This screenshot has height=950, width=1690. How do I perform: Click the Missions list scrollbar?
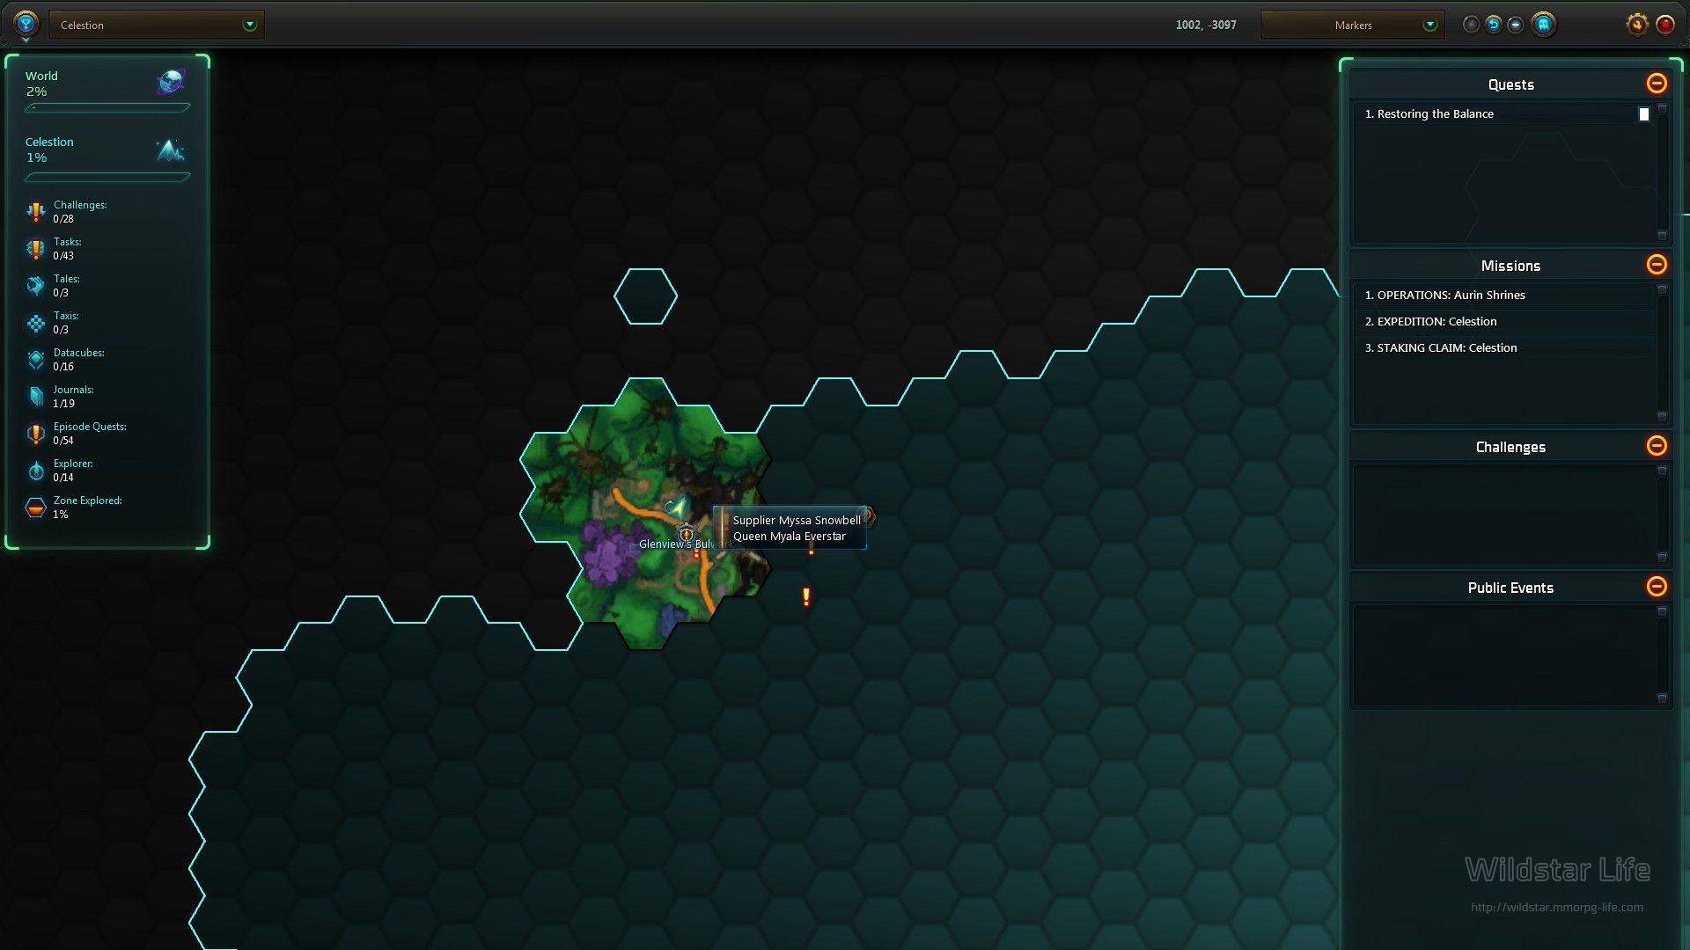1662,354
